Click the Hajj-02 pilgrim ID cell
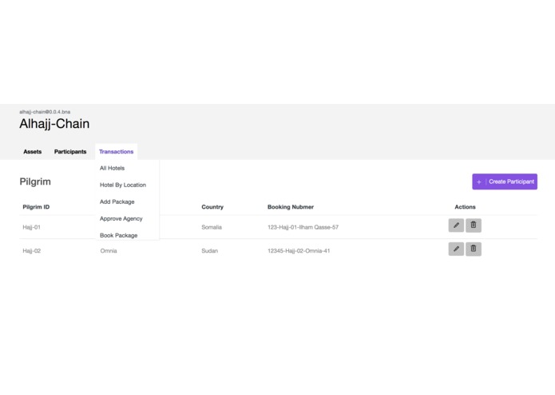 coord(31,251)
